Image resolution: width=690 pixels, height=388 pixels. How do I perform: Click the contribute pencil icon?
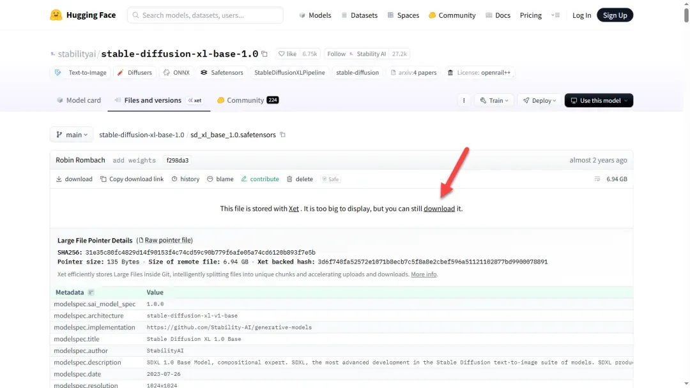[x=244, y=179]
